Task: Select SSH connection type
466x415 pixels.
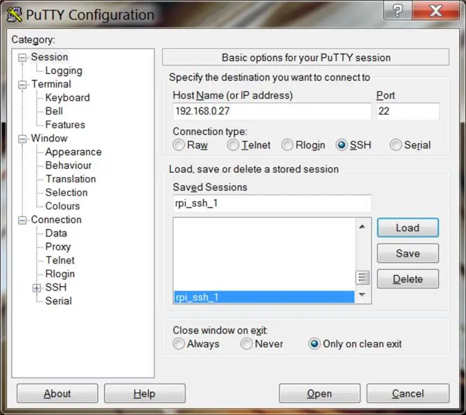Action: point(342,145)
